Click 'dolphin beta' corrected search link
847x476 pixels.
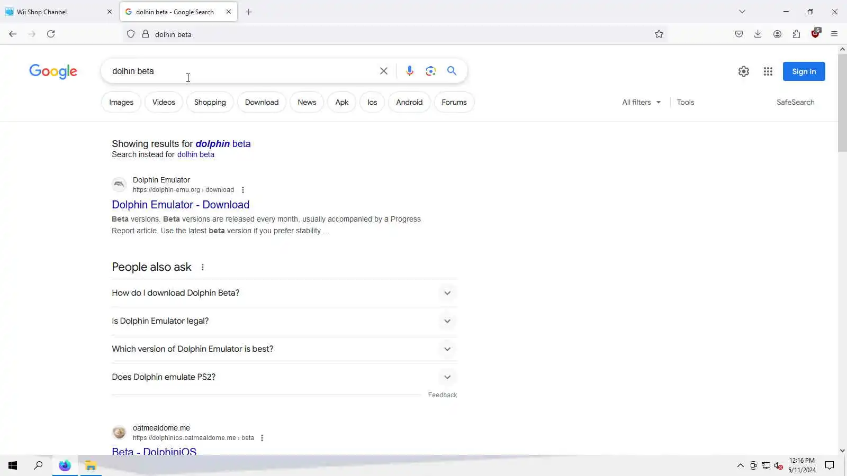click(223, 144)
